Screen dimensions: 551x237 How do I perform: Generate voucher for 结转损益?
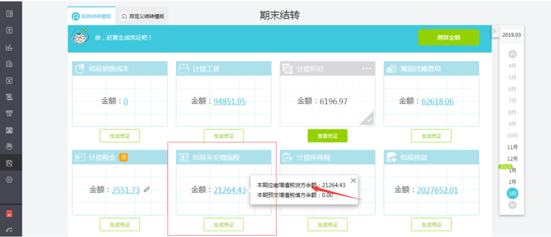432,224
